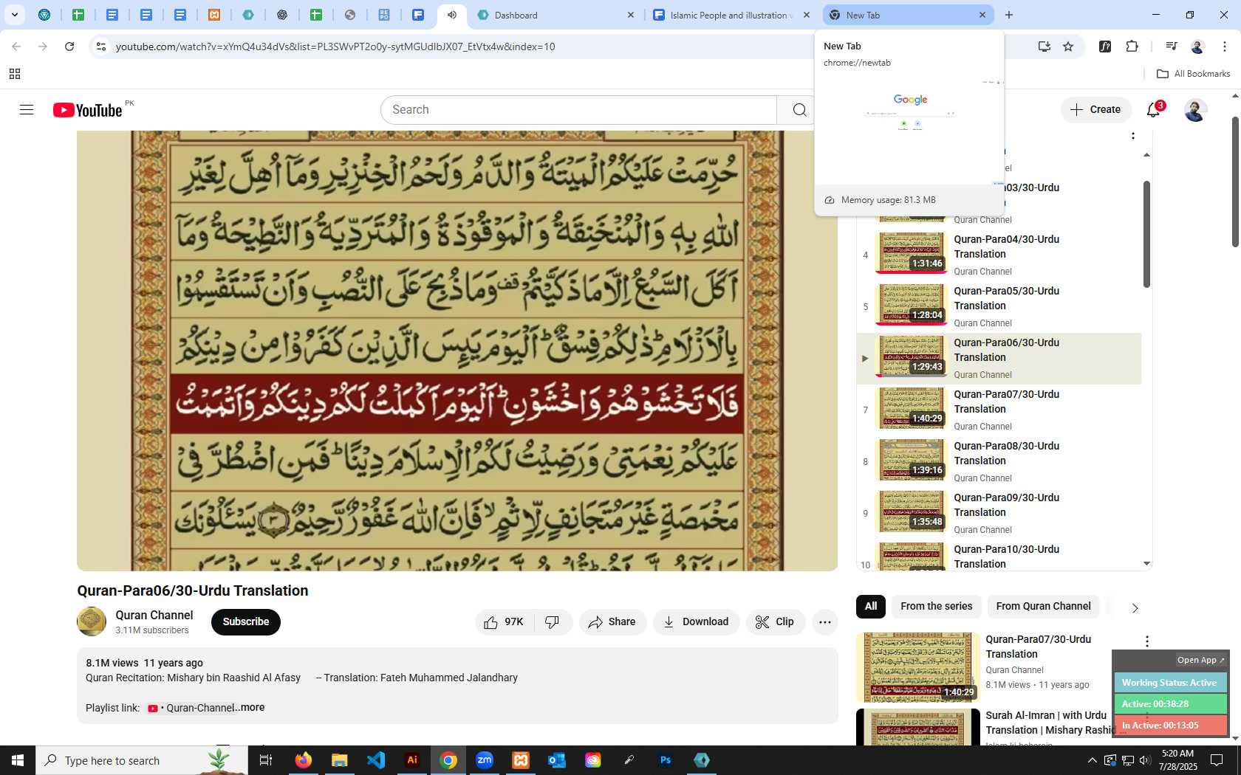The height and width of the screenshot is (775, 1241).
Task: Click the Create button
Action: click(x=1096, y=110)
